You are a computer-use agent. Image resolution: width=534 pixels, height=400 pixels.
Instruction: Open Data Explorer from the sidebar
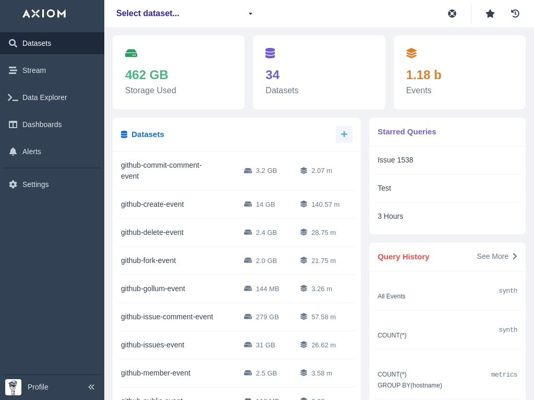44,97
